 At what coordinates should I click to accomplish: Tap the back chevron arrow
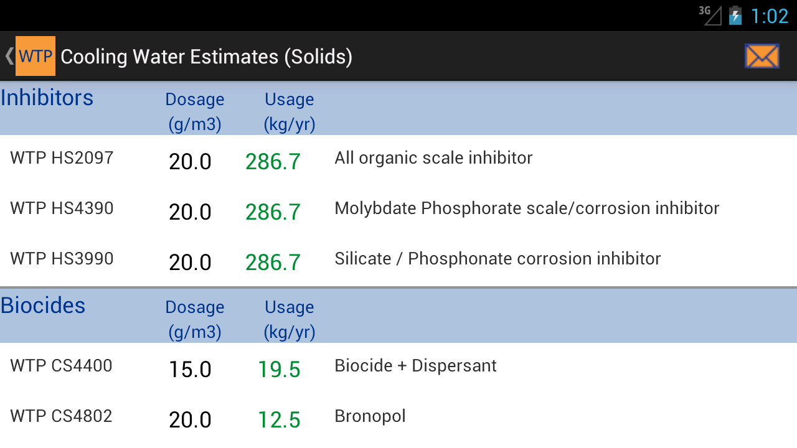[9, 56]
